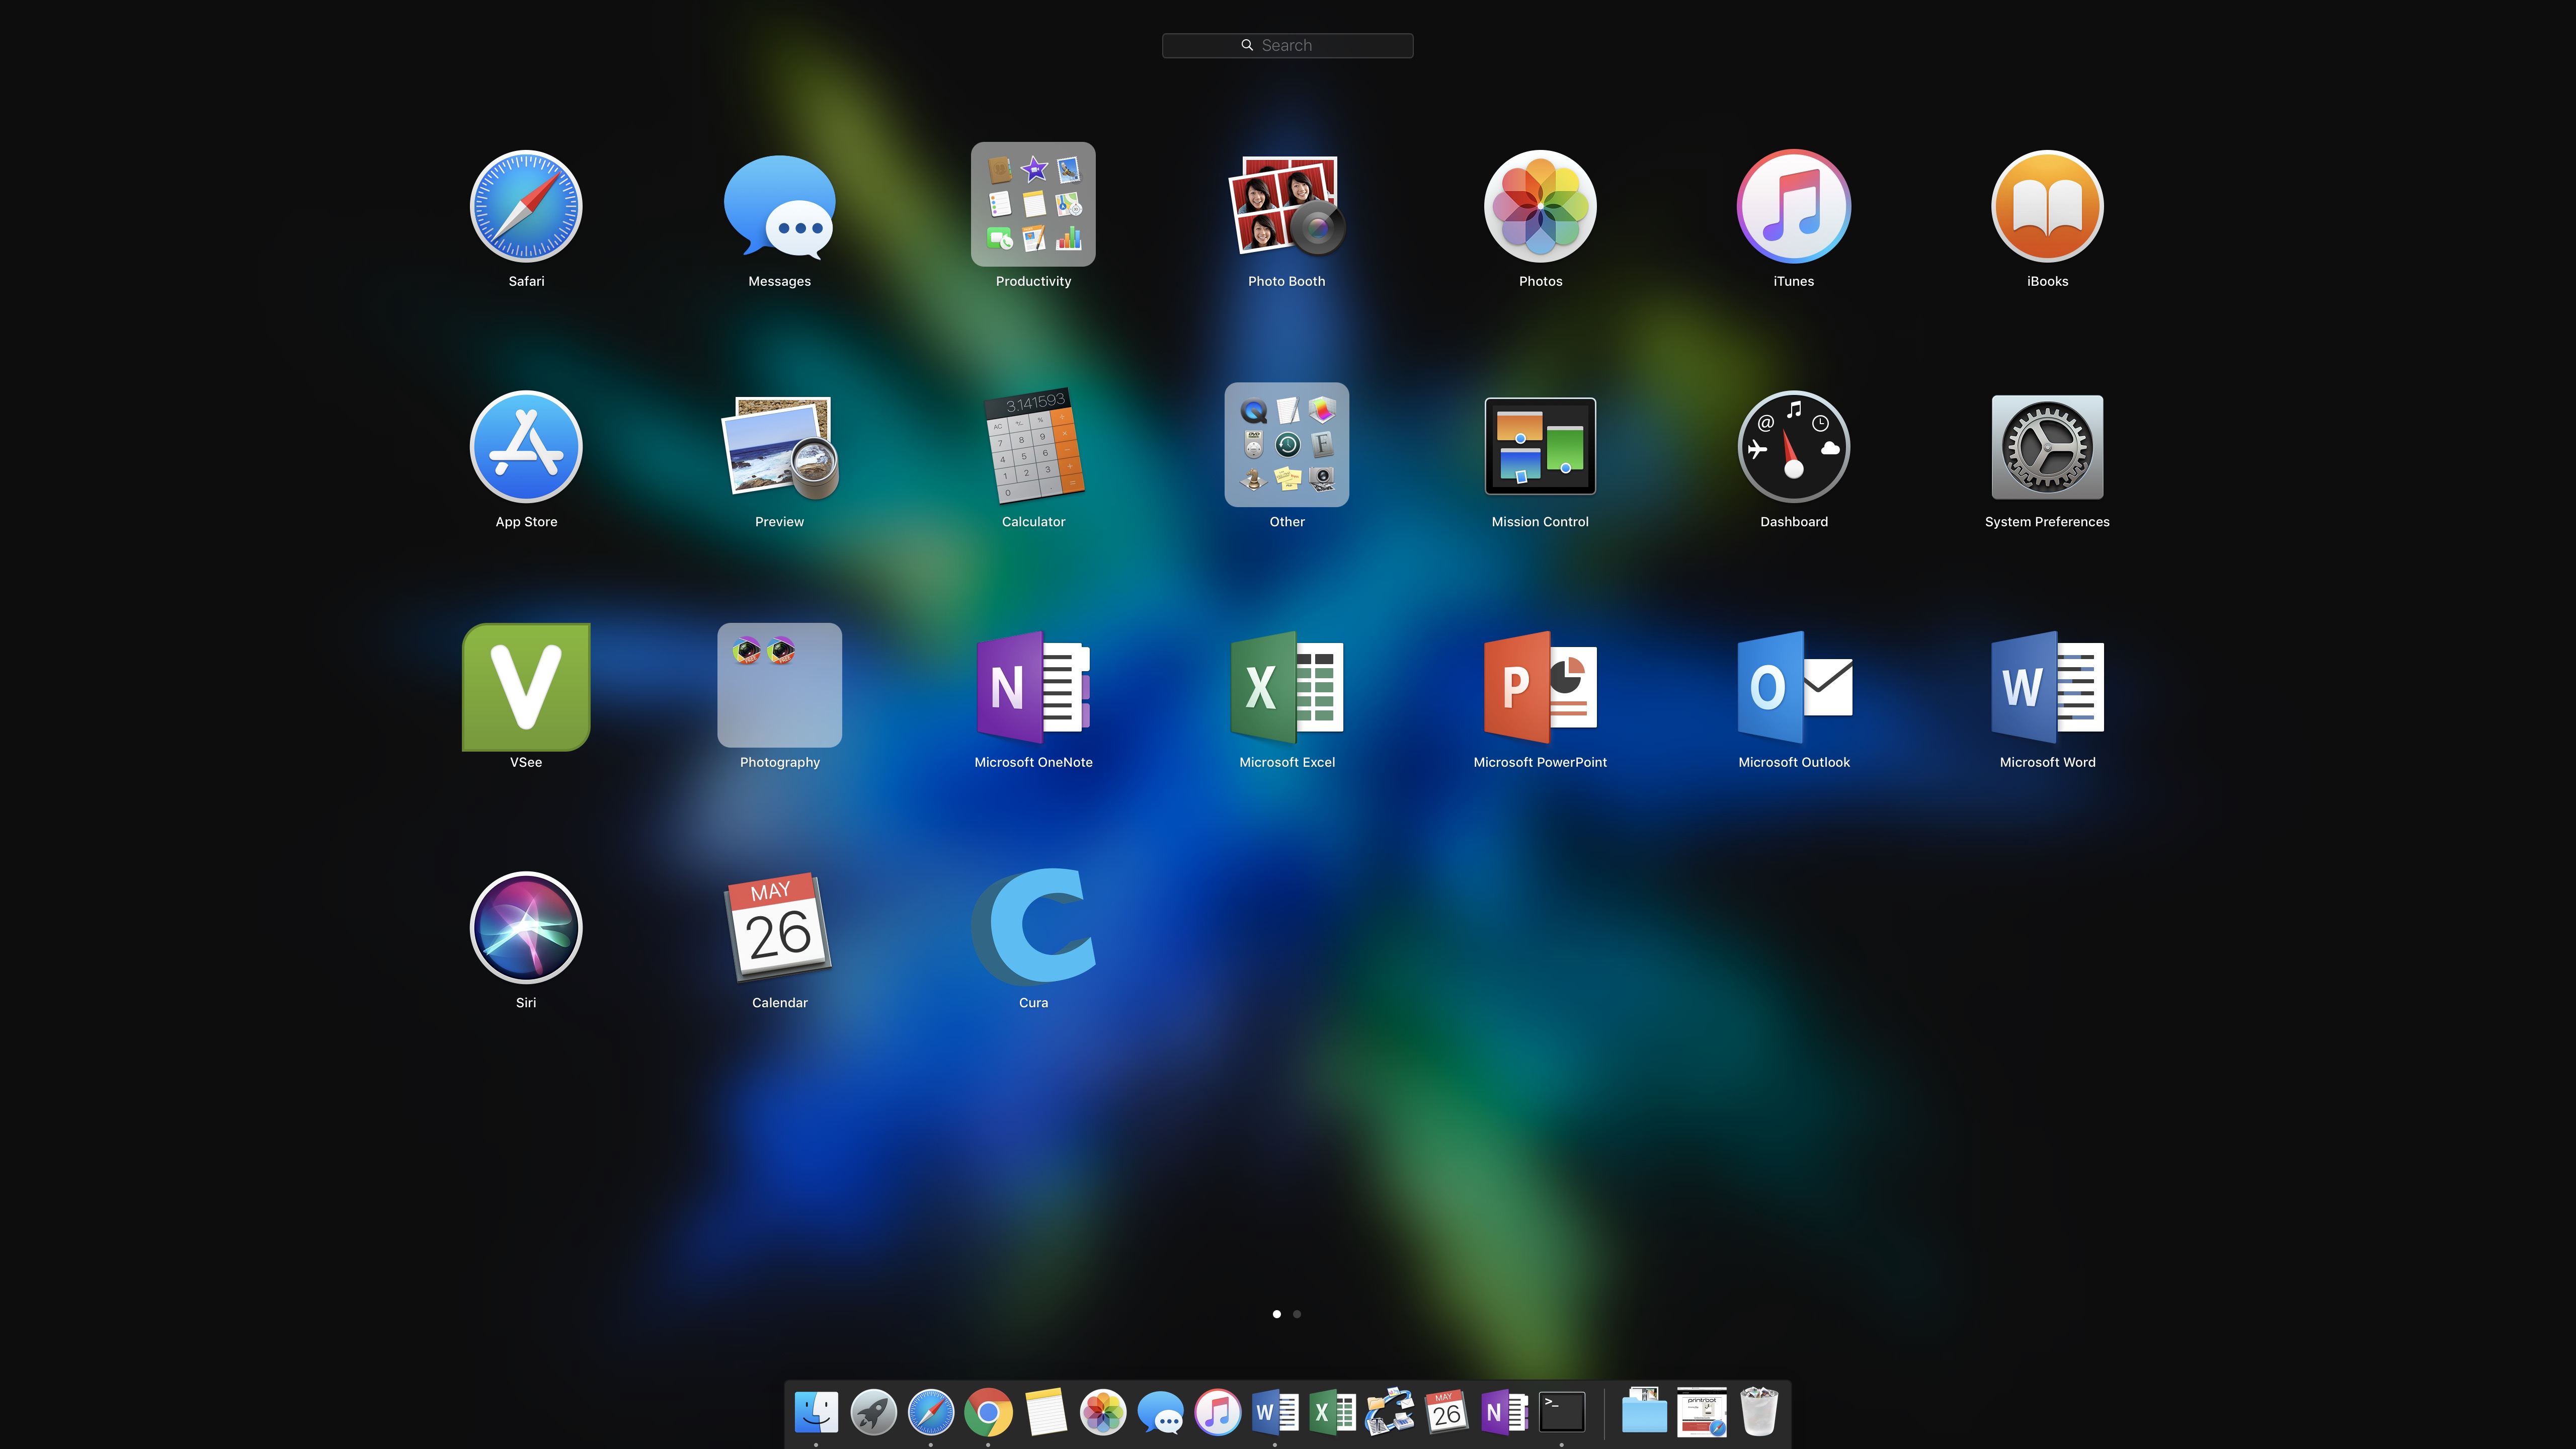
Task: Open Safari from the Launchpad grid
Action: click(526, 206)
